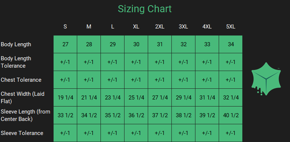Click the body length cell showing 34
Image resolution: width=290 pixels, height=142 pixels.
(231, 44)
